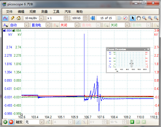
Task: Select the zoom window magnifier tool
Action: (x=144, y=18)
